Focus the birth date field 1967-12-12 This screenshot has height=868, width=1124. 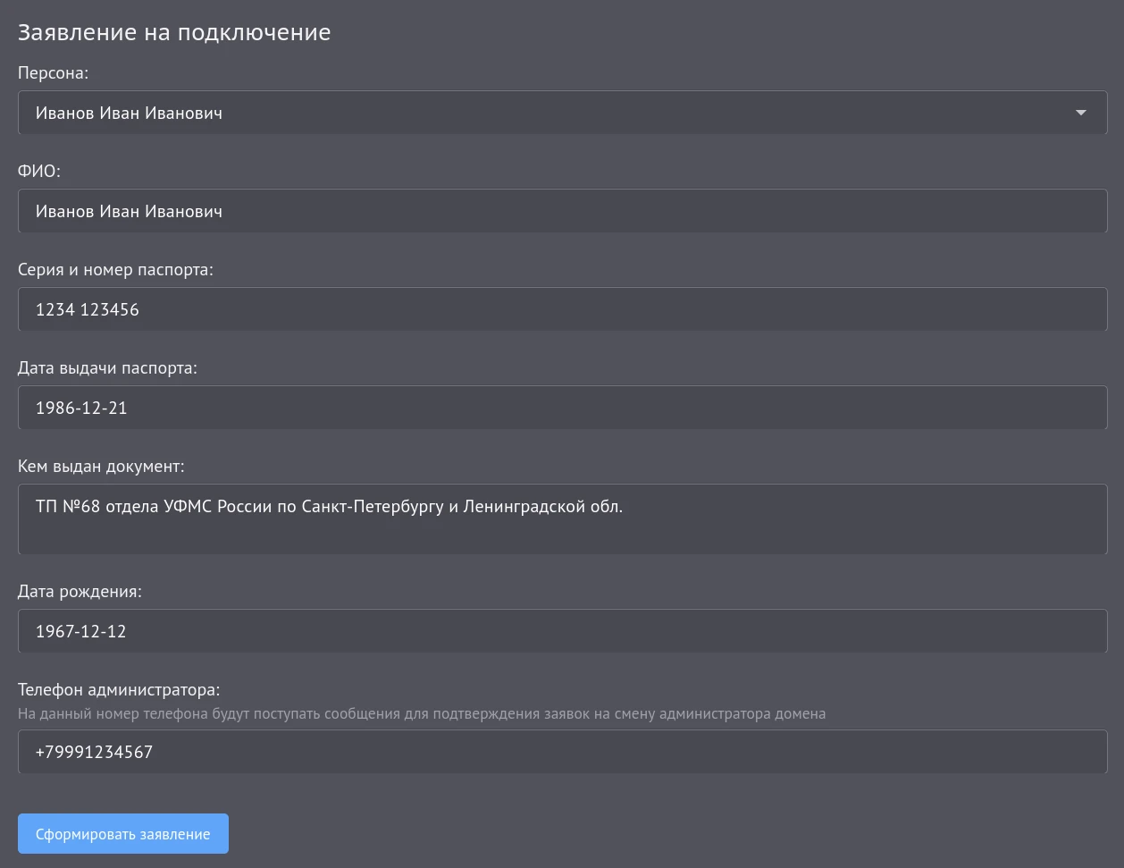tap(561, 631)
